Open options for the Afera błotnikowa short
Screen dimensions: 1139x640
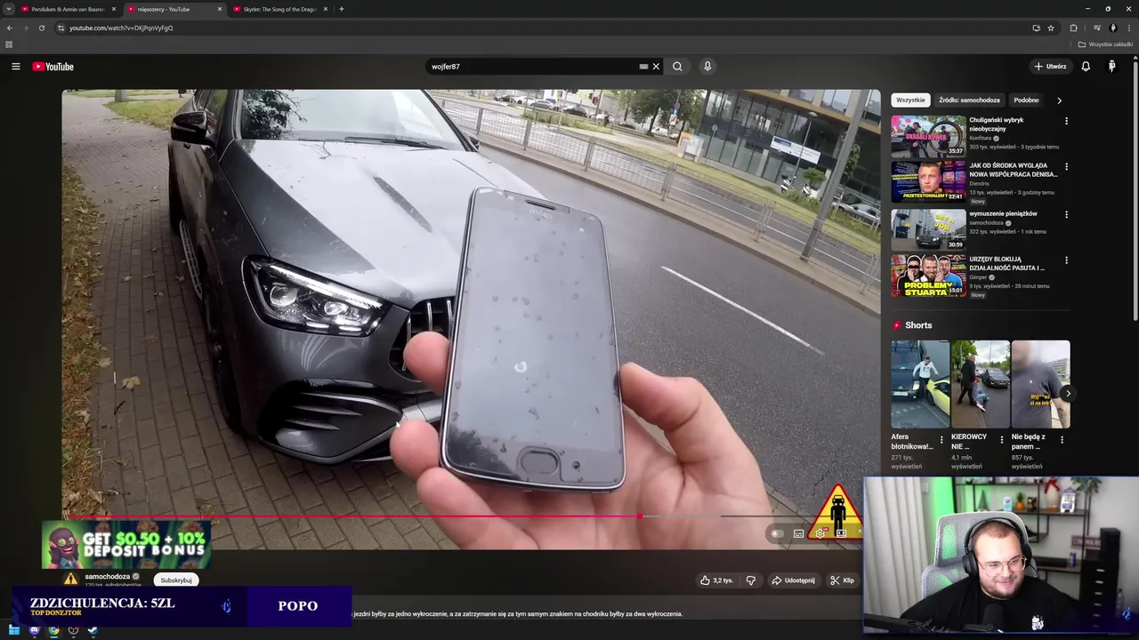pyautogui.click(x=941, y=439)
